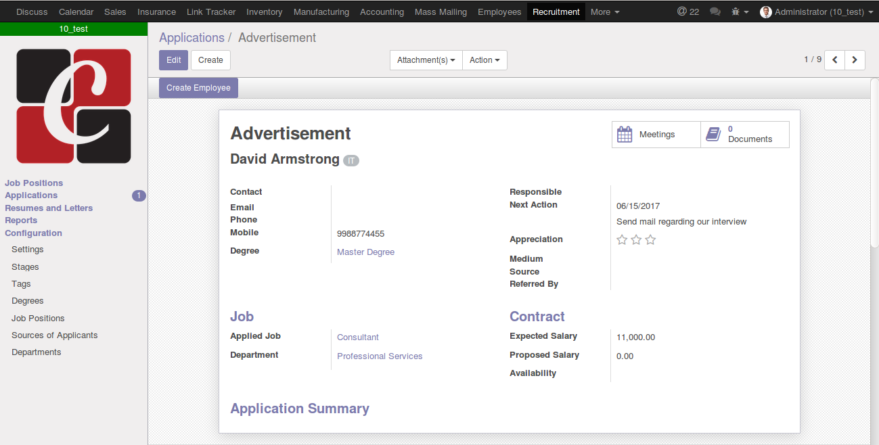This screenshot has width=879, height=445.
Task: Click the next action date 06/15/2017
Action: click(638, 206)
